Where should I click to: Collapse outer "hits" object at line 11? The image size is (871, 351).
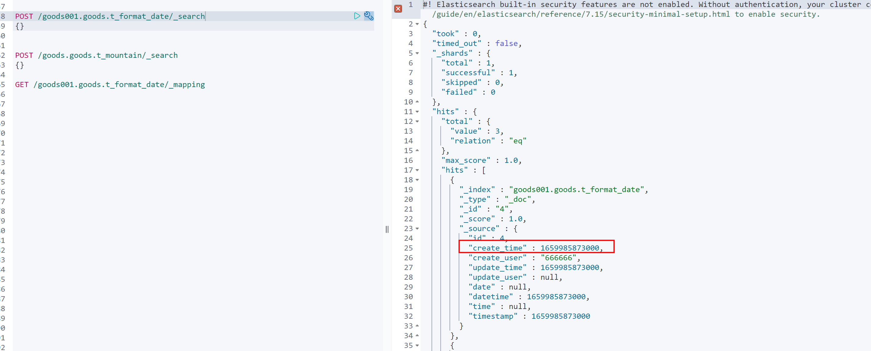tap(417, 112)
